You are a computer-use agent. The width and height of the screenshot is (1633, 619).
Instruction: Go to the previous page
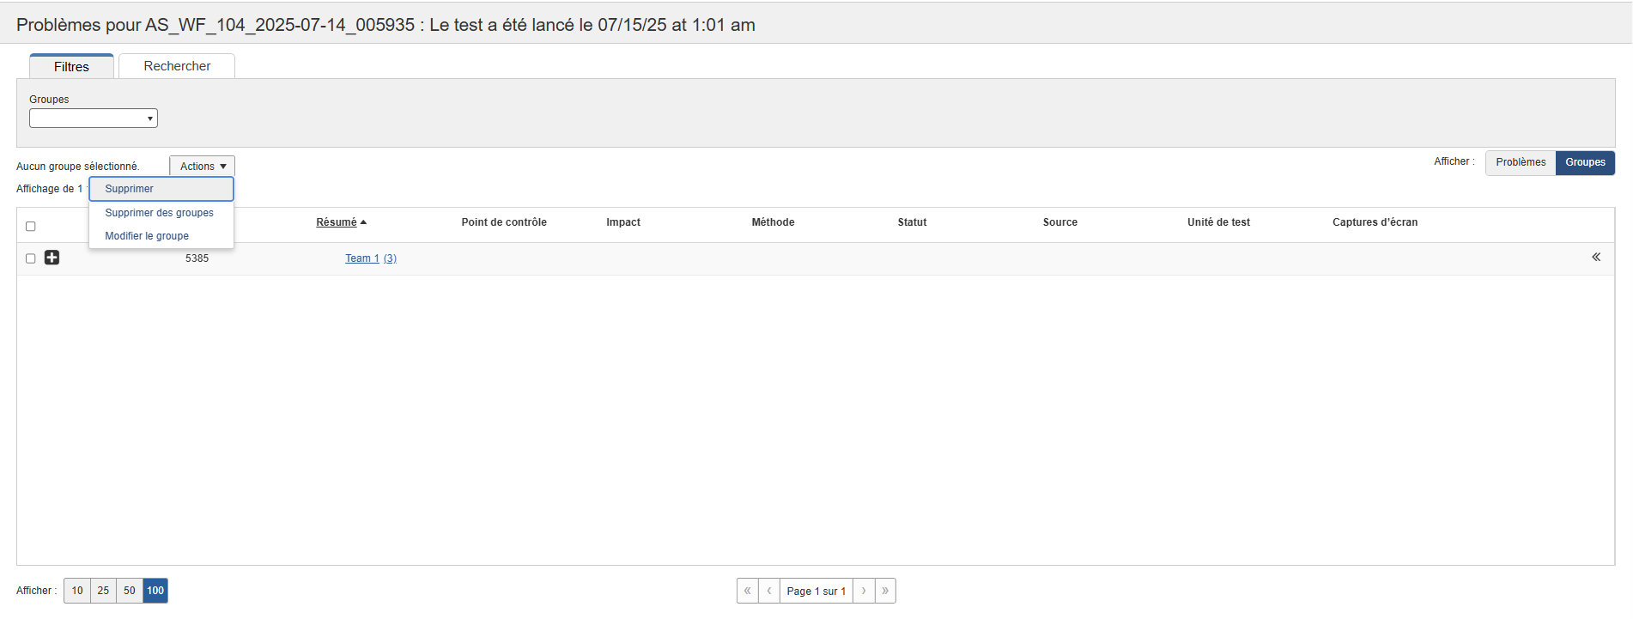[x=769, y=591]
